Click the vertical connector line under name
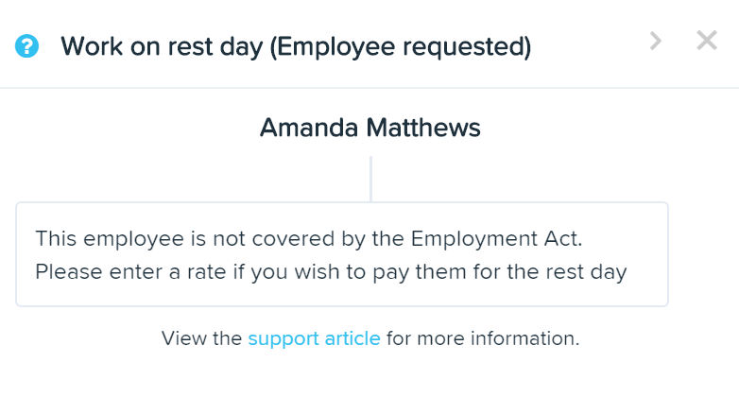739x397 pixels. (x=370, y=179)
